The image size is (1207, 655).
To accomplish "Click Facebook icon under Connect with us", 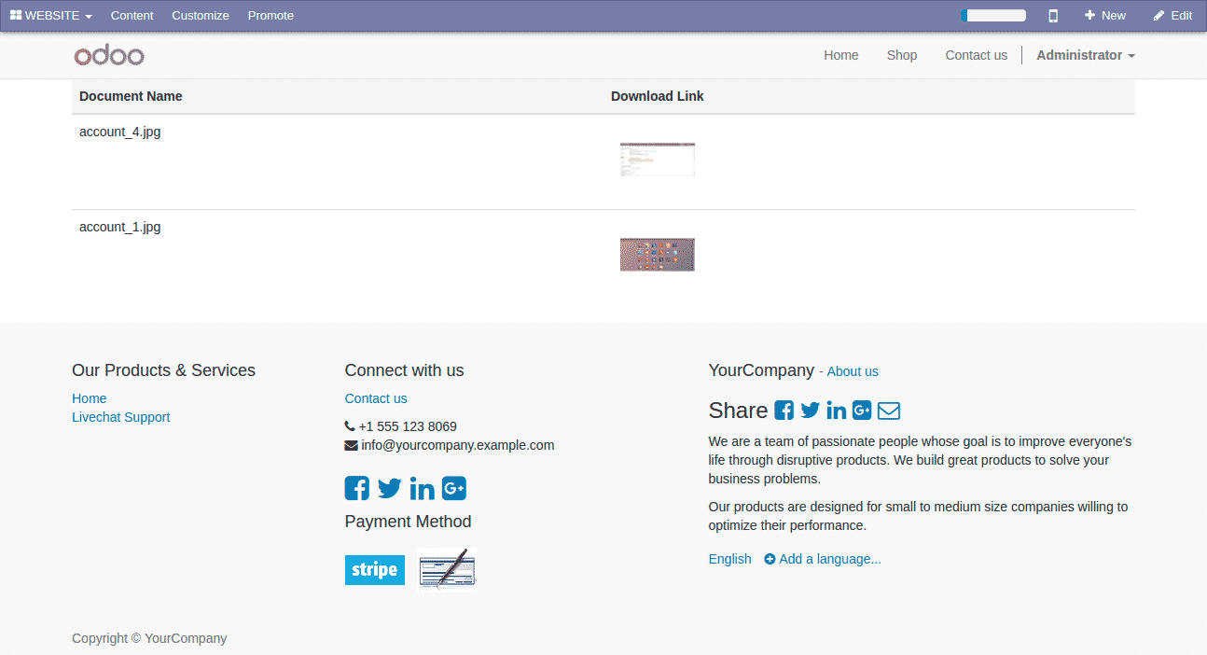I will point(357,488).
